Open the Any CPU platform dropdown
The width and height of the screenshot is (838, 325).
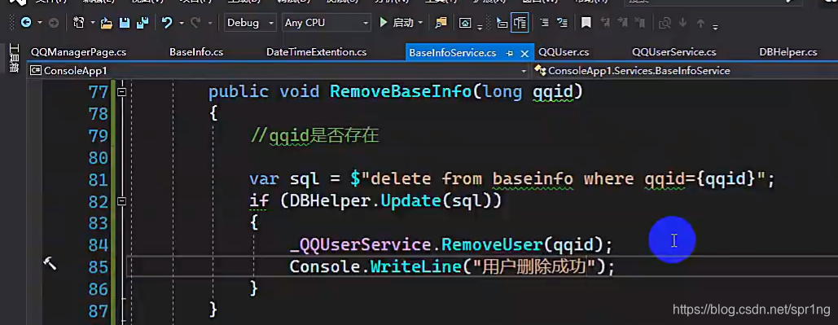(327, 23)
